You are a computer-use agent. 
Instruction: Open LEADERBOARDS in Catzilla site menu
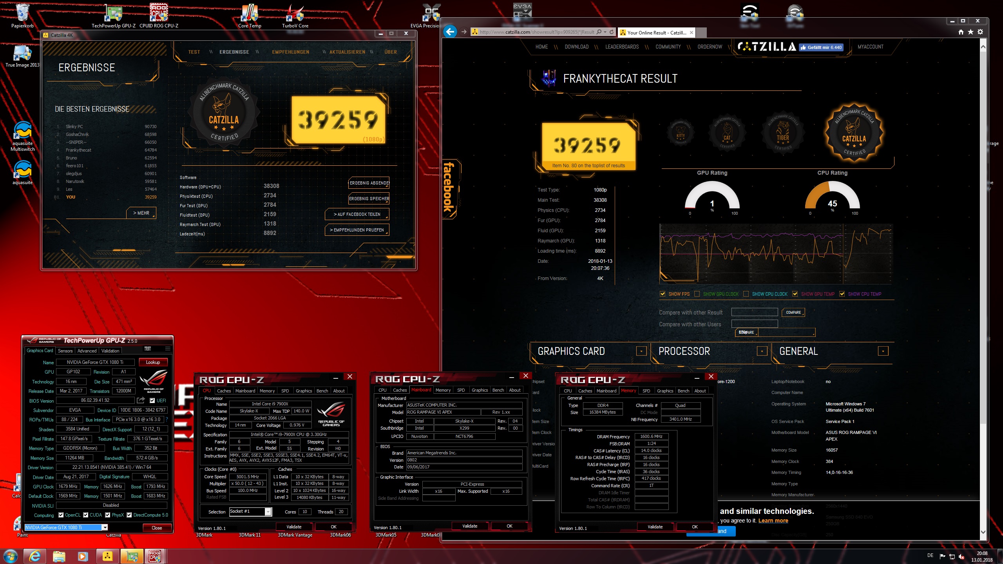(x=622, y=47)
